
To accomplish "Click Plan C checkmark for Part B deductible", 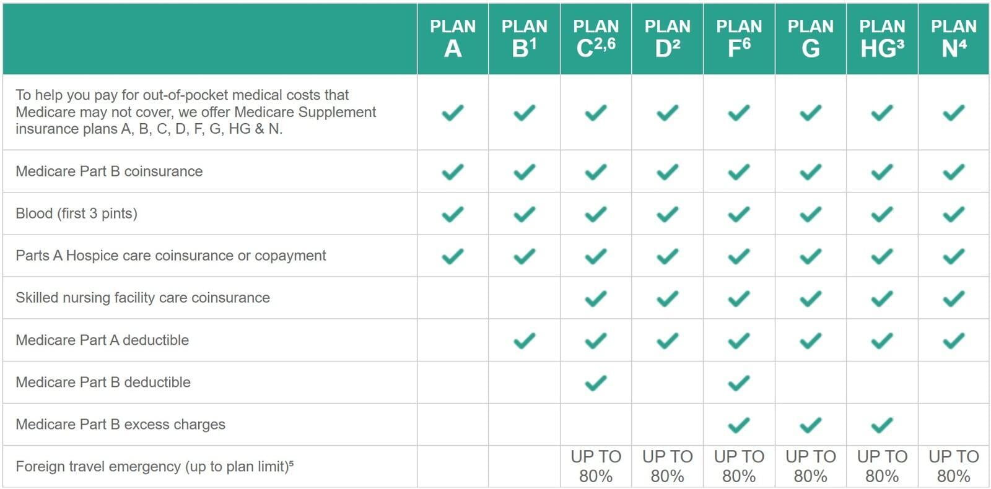I will pyautogui.click(x=596, y=383).
